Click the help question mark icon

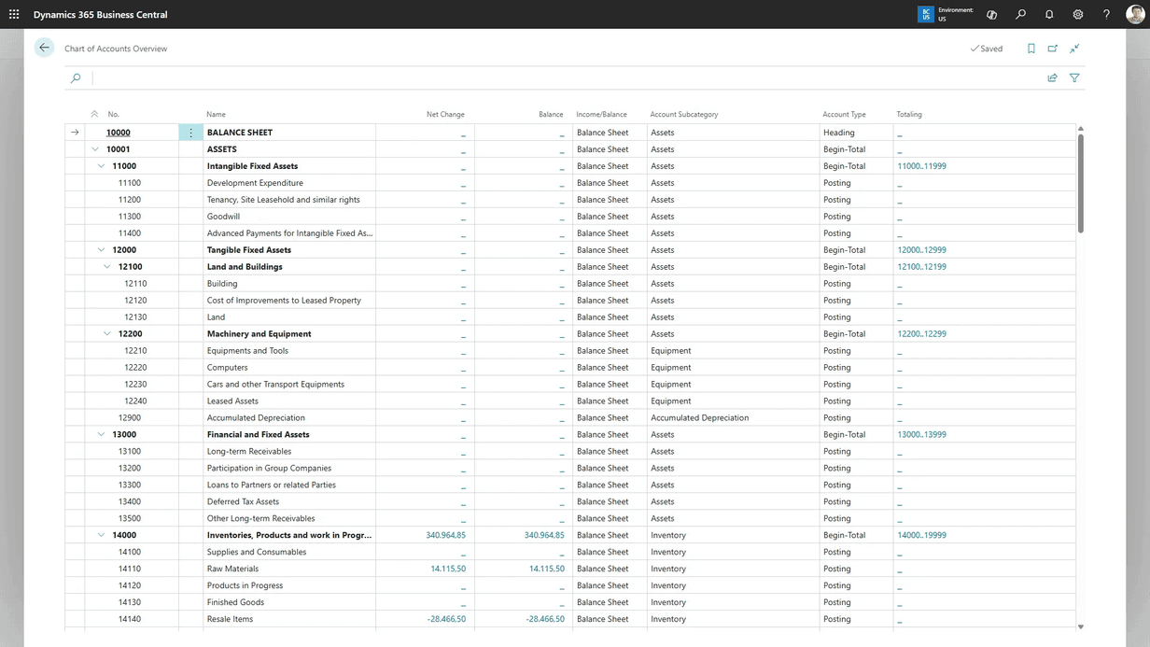[x=1106, y=15]
